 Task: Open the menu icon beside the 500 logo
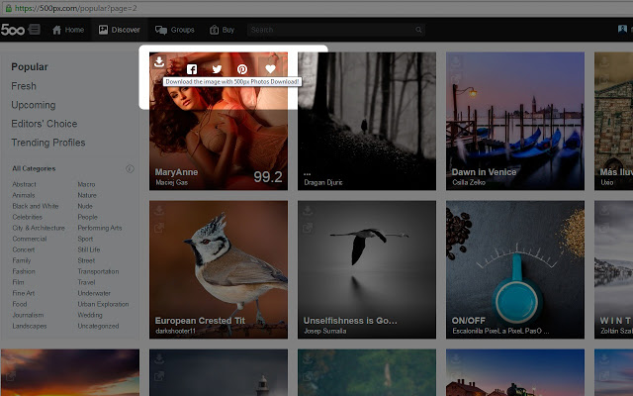[35, 29]
